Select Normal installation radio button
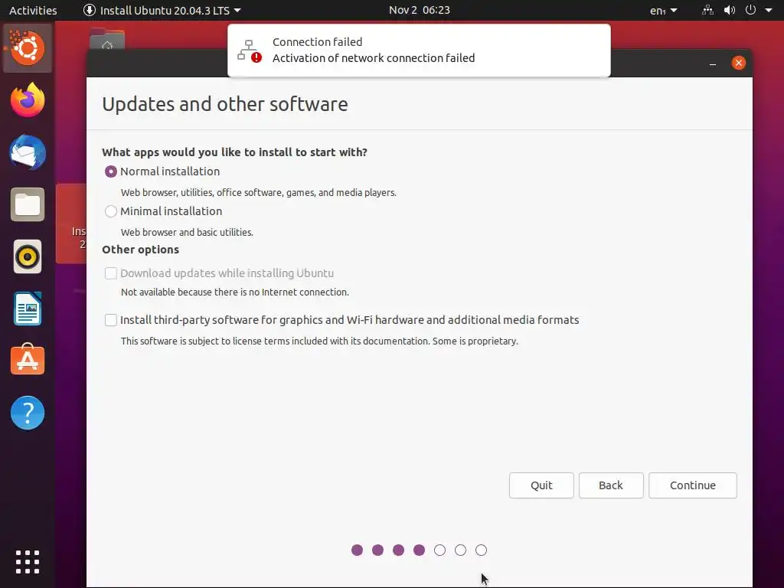The width and height of the screenshot is (784, 588). click(111, 171)
